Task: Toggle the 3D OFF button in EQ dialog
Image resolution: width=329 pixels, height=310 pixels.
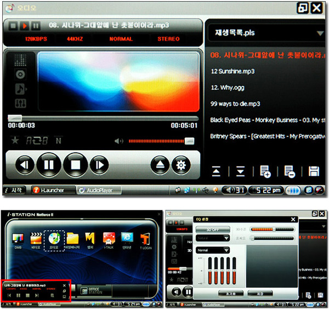Action: (x=213, y=229)
